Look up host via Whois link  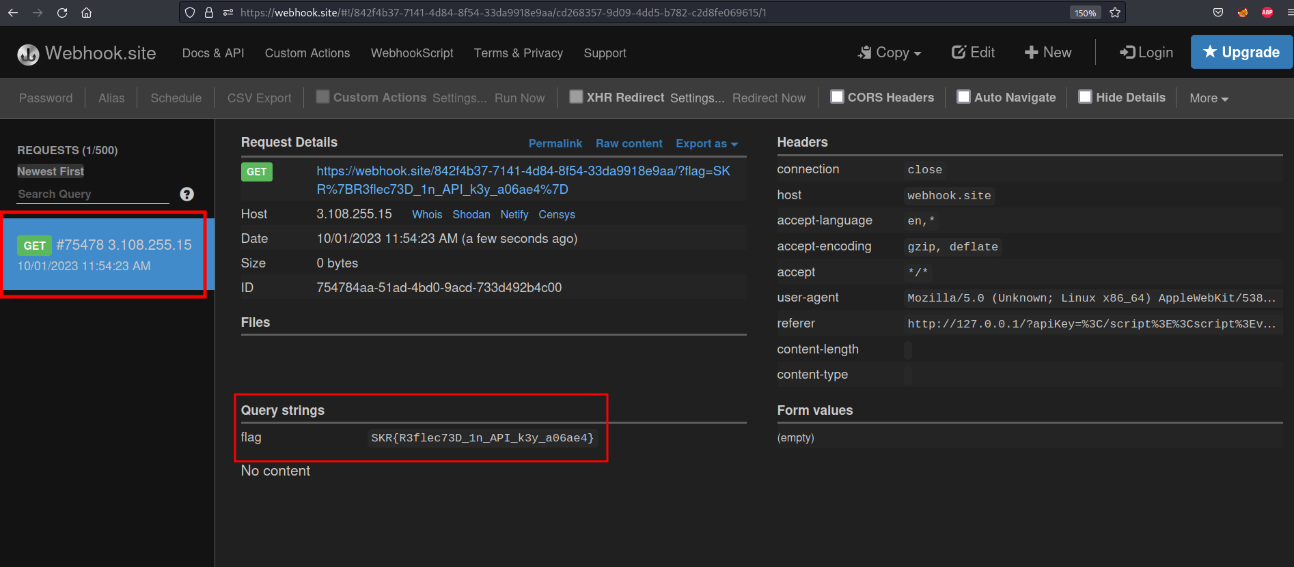pyautogui.click(x=427, y=214)
